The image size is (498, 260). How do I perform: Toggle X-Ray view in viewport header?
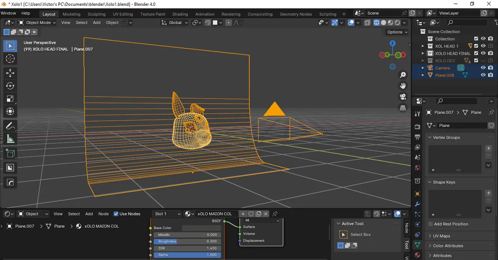tap(367, 23)
